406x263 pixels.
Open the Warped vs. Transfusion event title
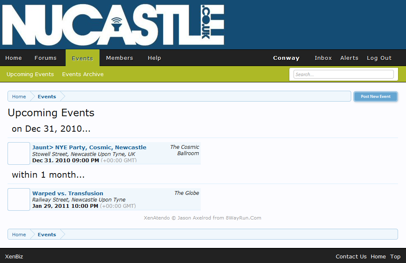click(x=68, y=193)
